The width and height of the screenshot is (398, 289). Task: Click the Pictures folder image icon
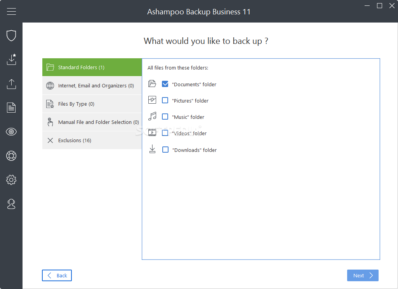point(152,100)
